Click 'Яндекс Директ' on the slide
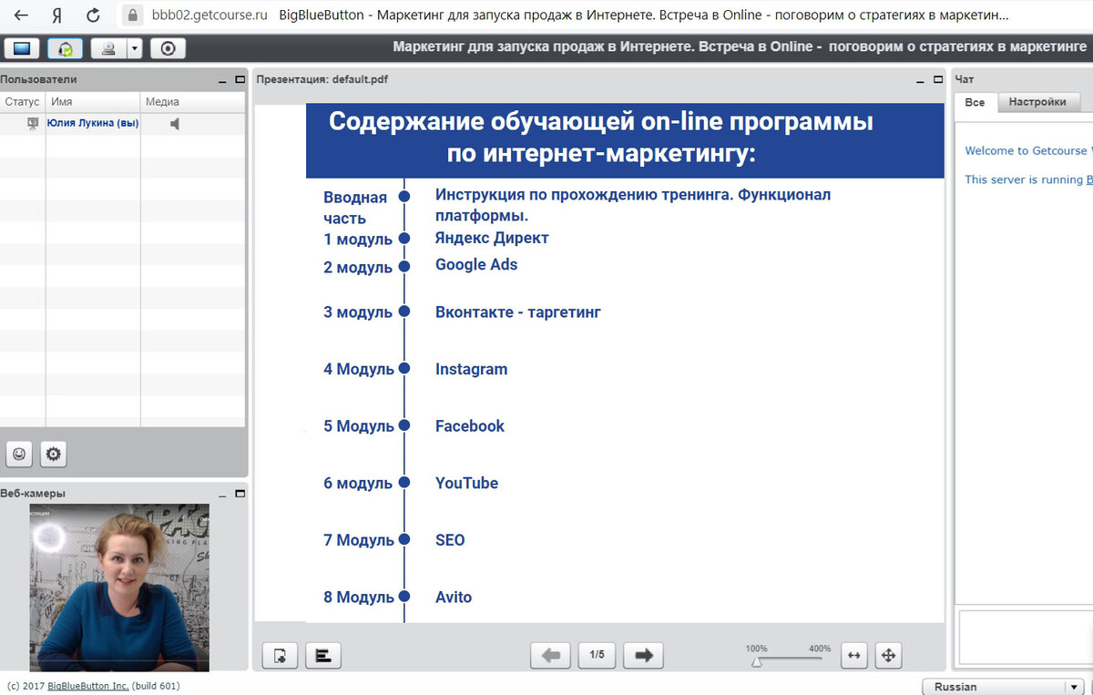Image resolution: width=1093 pixels, height=695 pixels. [492, 238]
